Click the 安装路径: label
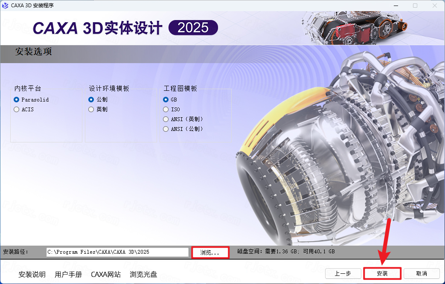 [16, 252]
